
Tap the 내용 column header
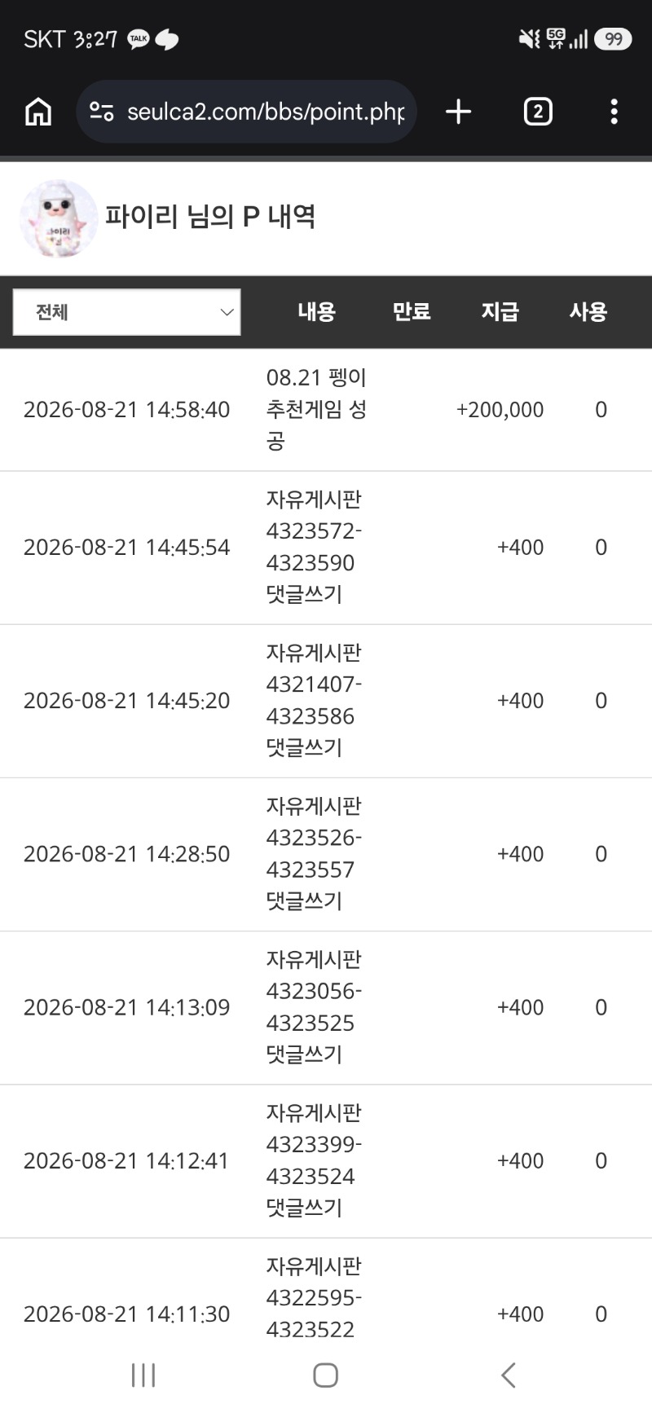316,311
